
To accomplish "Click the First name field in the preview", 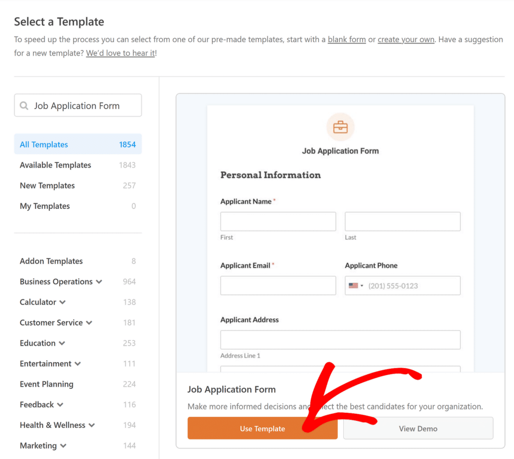I will point(278,221).
